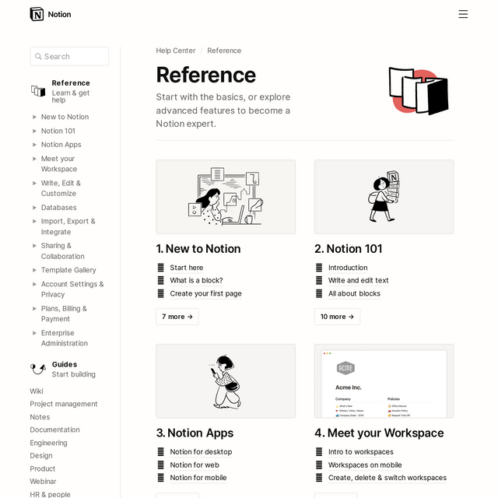
Task: Click Meet your Workspace card thumbnail
Action: pos(384,381)
